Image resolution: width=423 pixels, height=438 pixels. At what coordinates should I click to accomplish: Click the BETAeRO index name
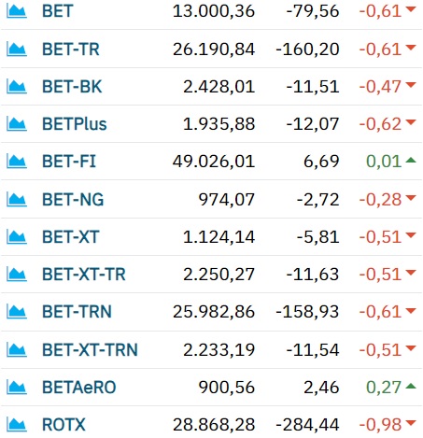click(x=79, y=388)
